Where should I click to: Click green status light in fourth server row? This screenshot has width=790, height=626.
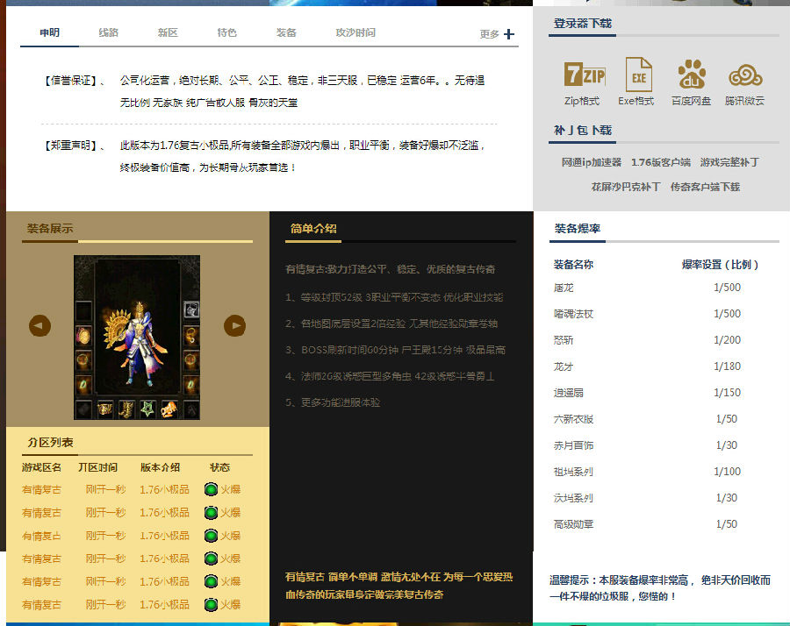click(211, 558)
